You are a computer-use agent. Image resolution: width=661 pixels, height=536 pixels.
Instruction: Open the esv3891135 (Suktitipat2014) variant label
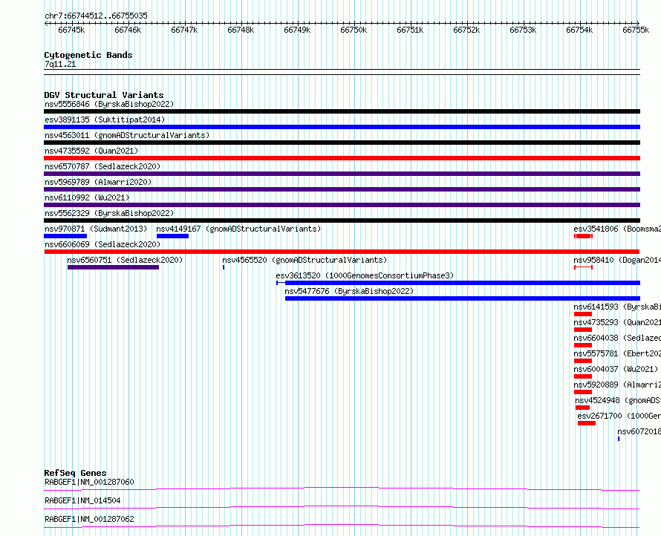(105, 120)
